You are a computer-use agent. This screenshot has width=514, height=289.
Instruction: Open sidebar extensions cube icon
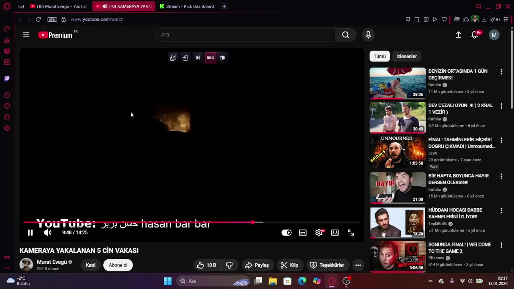(x=7, y=117)
